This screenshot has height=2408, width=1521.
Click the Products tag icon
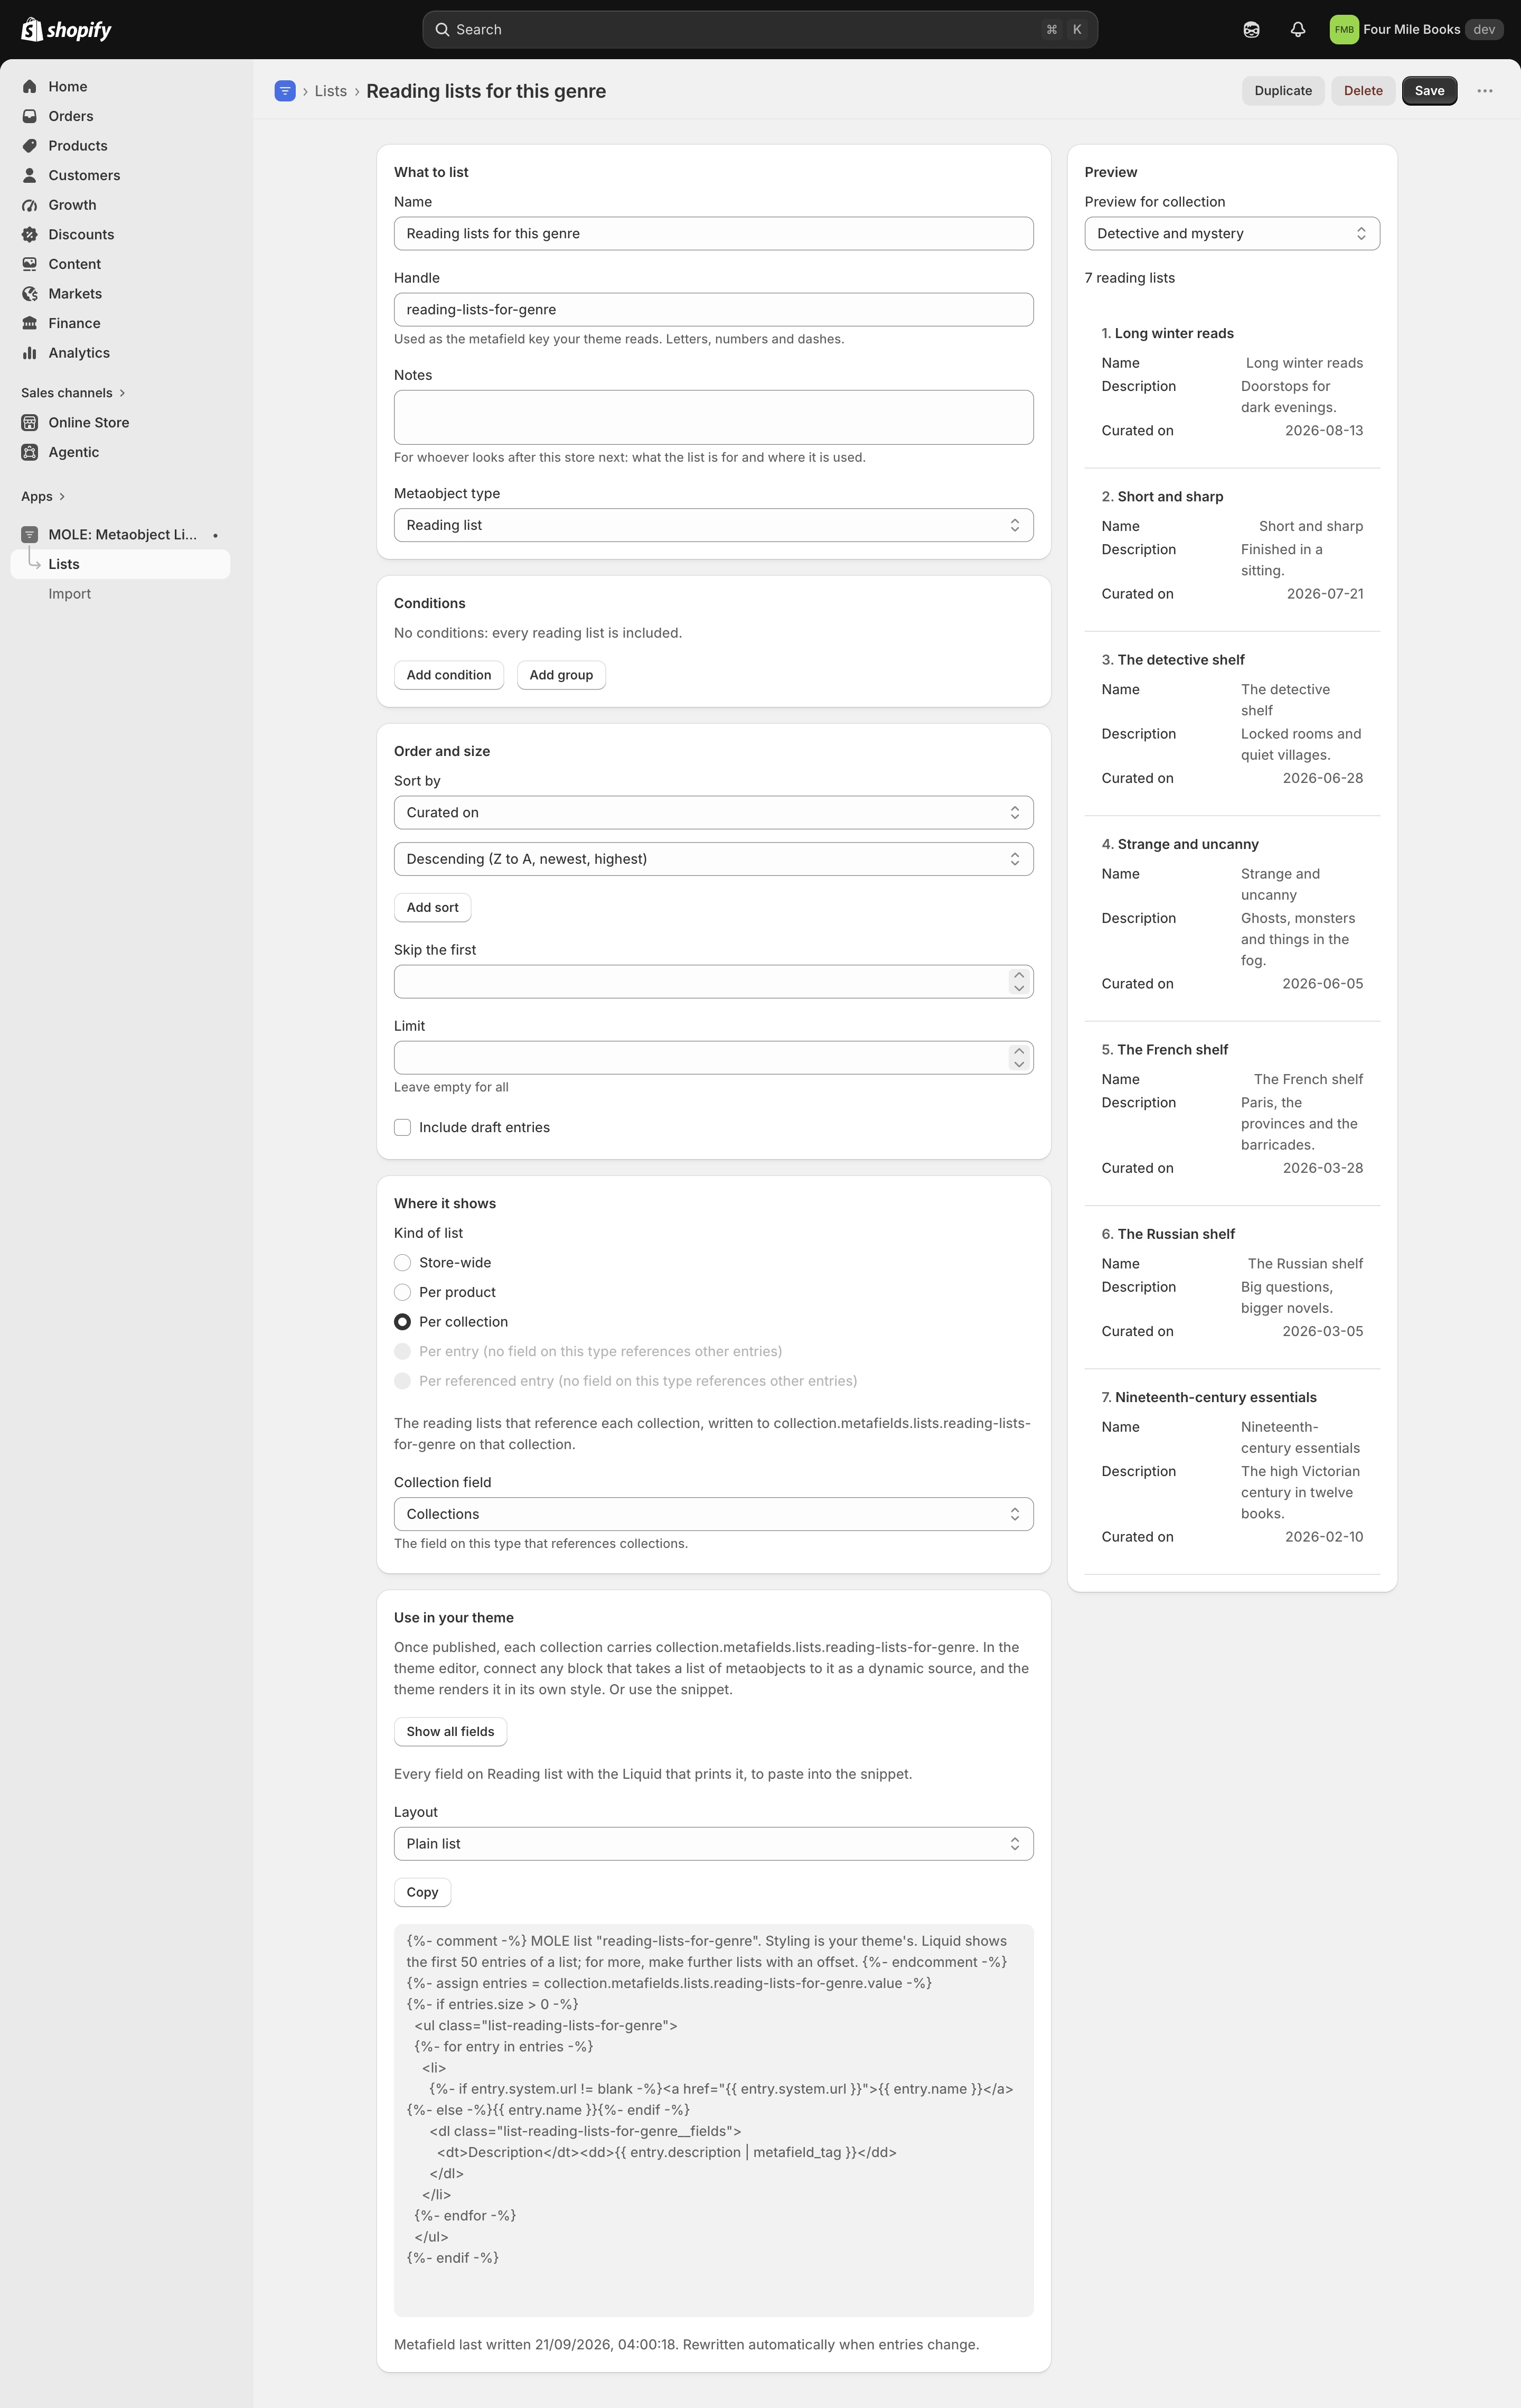(30, 146)
